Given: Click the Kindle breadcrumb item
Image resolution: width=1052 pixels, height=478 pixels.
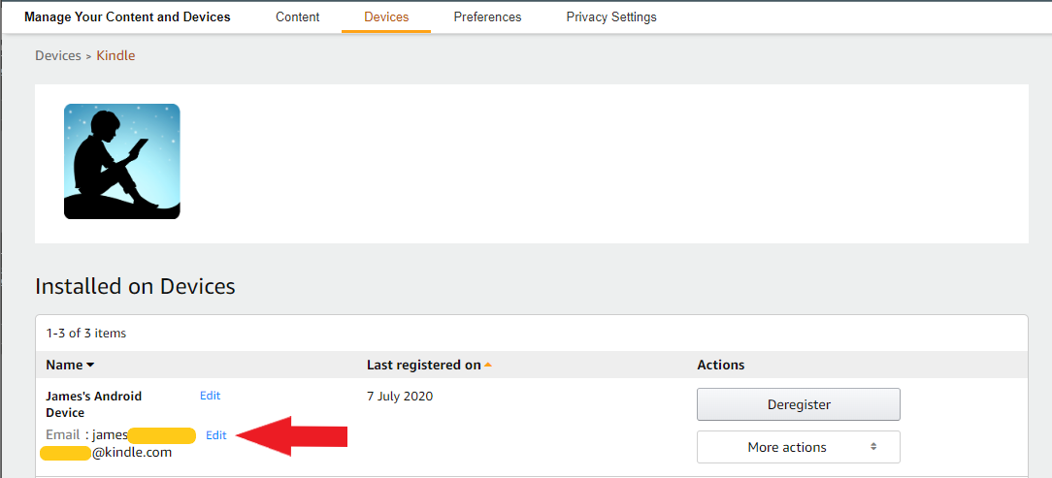Looking at the screenshot, I should (x=115, y=55).
